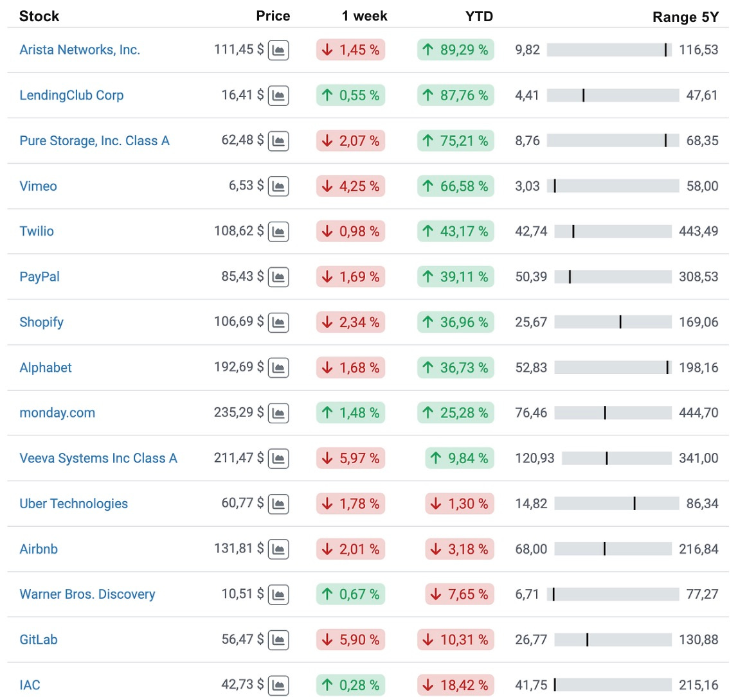Open LendingClub Corp stock link
756x697 pixels.
71,95
